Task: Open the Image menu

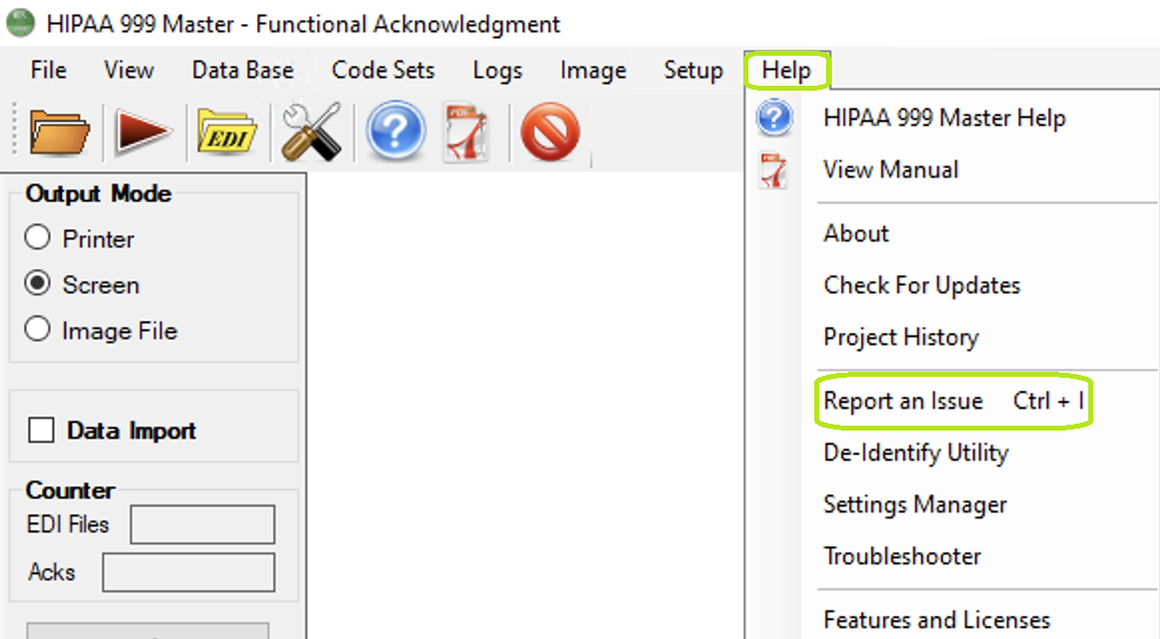Action: (x=593, y=71)
